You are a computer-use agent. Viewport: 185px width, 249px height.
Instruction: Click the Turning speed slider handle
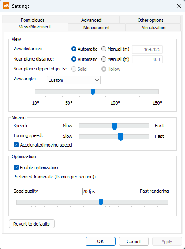click(120, 137)
